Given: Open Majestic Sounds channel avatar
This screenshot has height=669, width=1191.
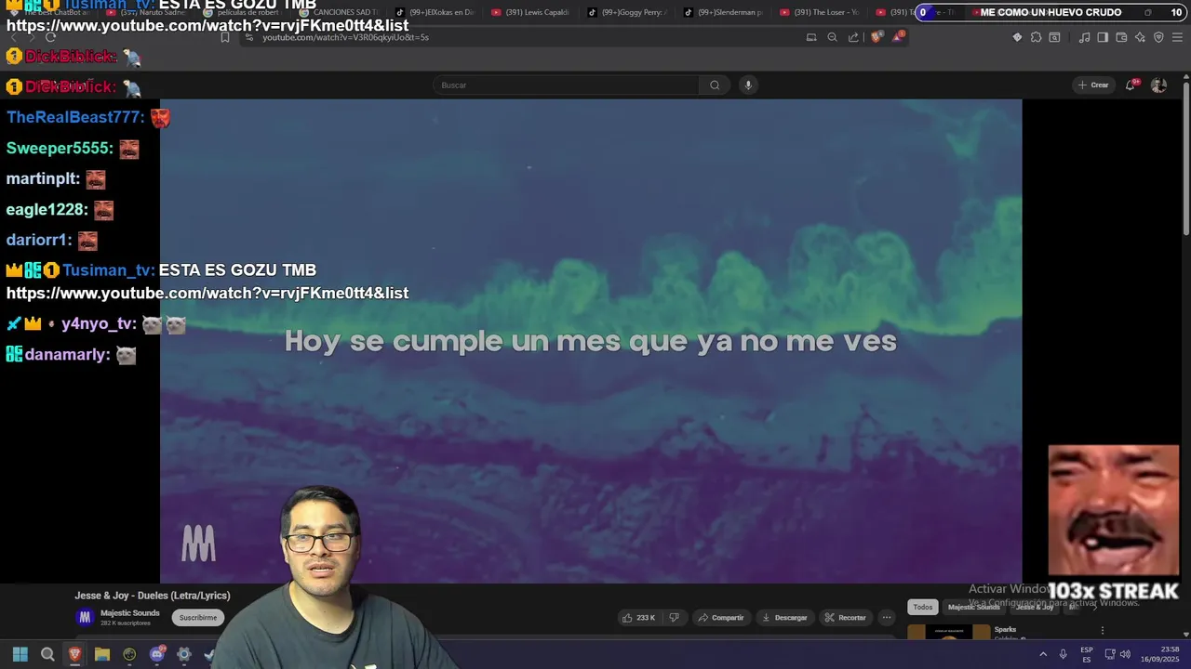Looking at the screenshot, I should click(x=85, y=617).
